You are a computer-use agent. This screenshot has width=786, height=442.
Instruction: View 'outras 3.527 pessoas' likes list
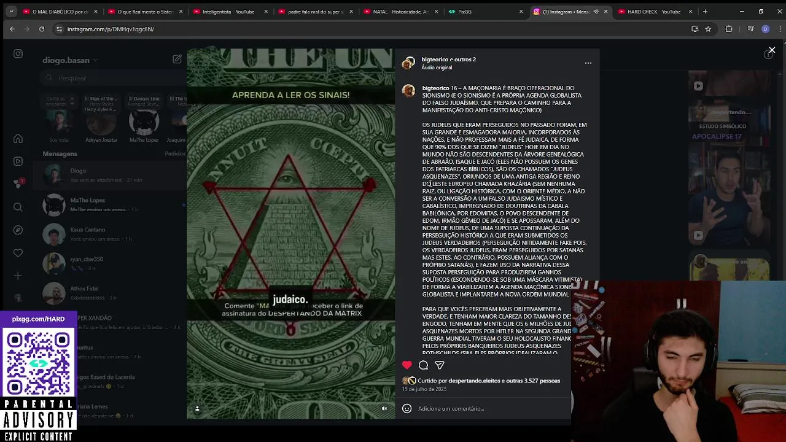click(x=533, y=381)
